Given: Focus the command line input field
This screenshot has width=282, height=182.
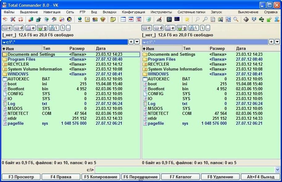Looking at the screenshot, I should 185,170.
